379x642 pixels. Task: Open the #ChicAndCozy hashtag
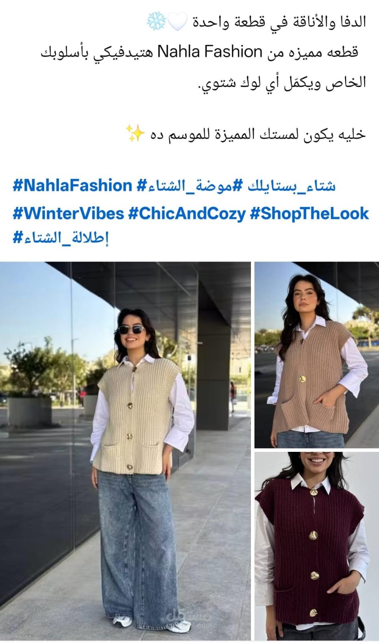187,213
